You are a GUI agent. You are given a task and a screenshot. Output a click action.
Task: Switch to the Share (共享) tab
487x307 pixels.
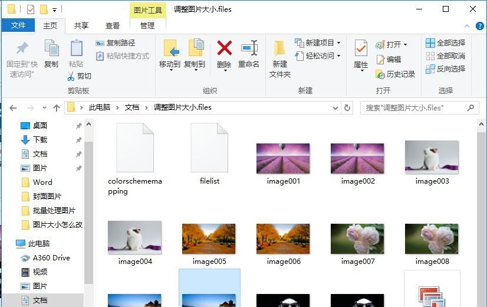tap(81, 25)
